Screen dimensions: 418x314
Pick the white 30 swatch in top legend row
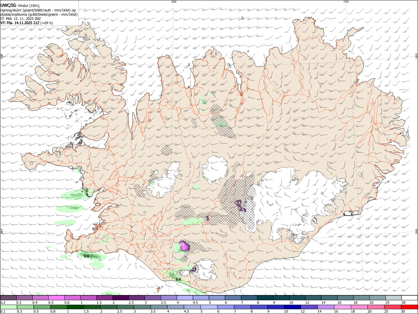(410, 298)
